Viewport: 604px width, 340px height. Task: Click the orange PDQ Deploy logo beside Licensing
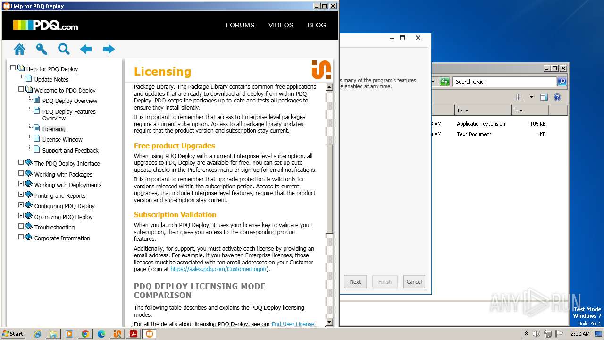point(321,70)
